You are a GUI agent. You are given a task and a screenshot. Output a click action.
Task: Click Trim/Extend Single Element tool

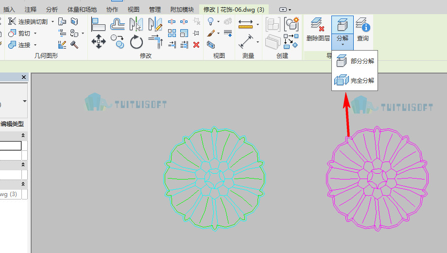click(x=172, y=45)
